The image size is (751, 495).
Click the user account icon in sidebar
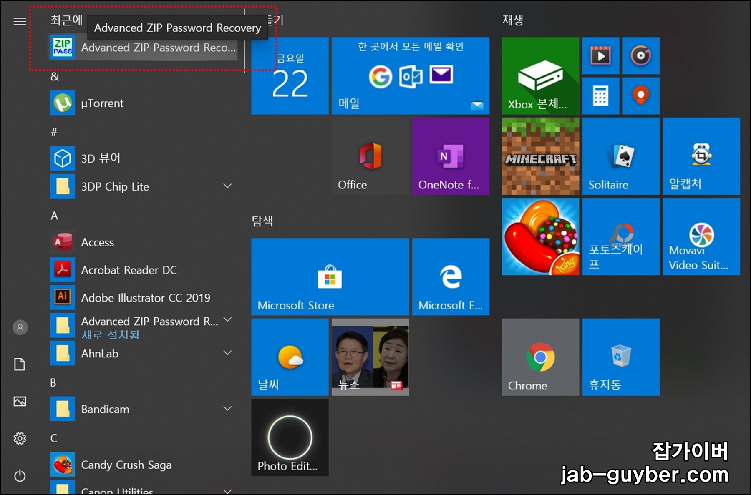(x=20, y=327)
